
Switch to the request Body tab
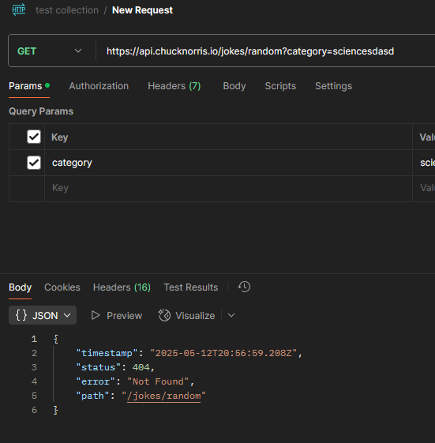pos(234,86)
